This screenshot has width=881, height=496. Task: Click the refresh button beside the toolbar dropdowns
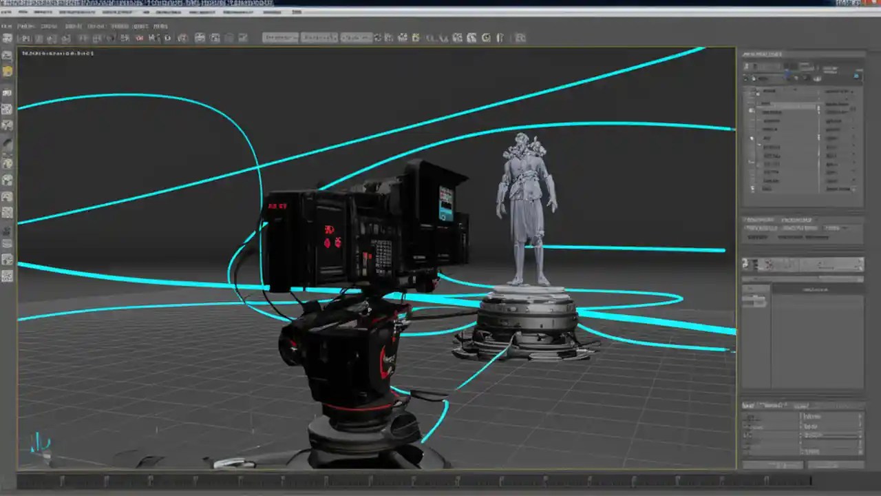click(379, 38)
